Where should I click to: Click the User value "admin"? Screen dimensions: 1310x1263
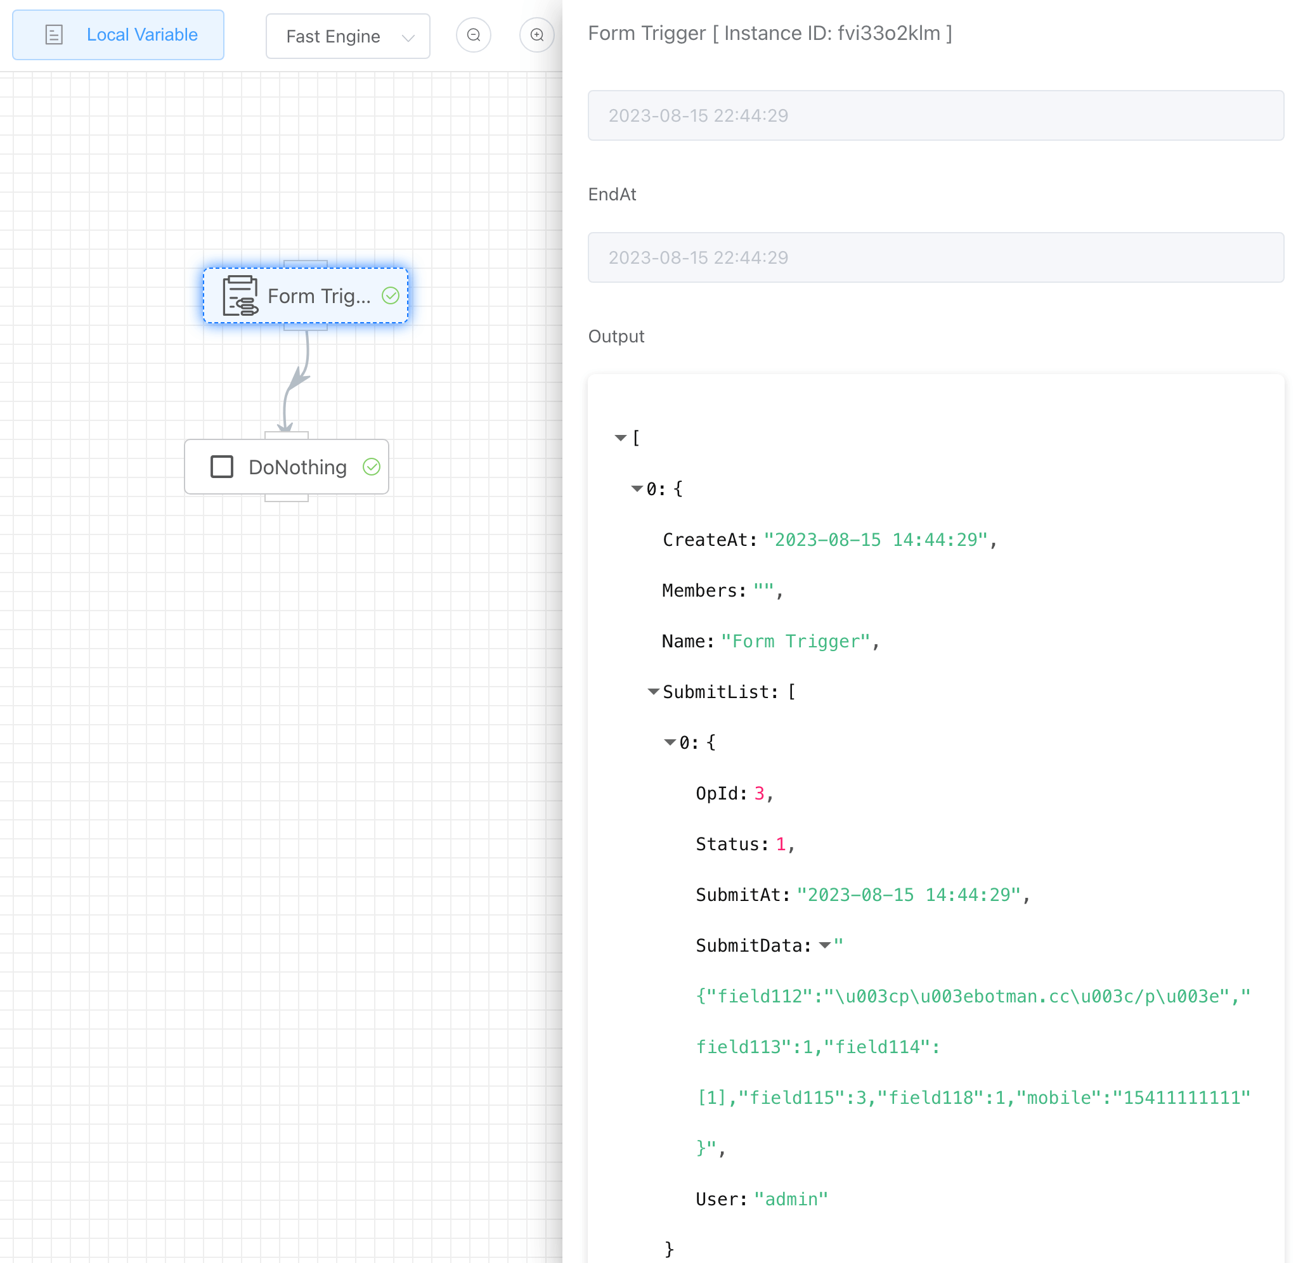(x=791, y=1199)
